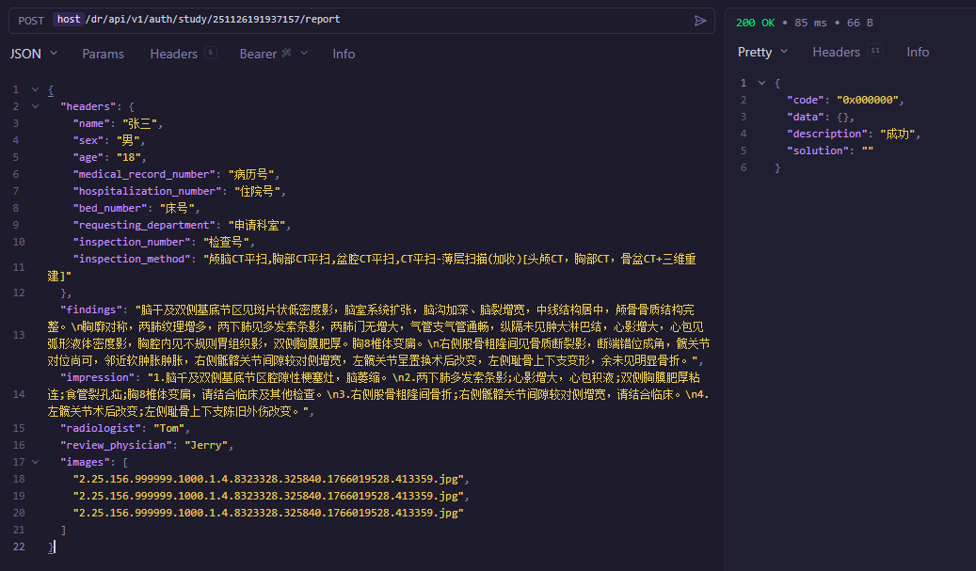Click the POST method selector
Image resolution: width=976 pixels, height=571 pixels.
point(31,20)
